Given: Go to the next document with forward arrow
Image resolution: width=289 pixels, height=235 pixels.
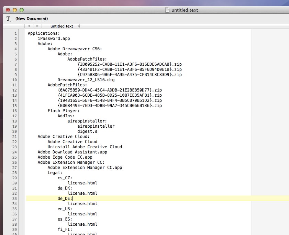Looking at the screenshot, I should pos(37,26).
